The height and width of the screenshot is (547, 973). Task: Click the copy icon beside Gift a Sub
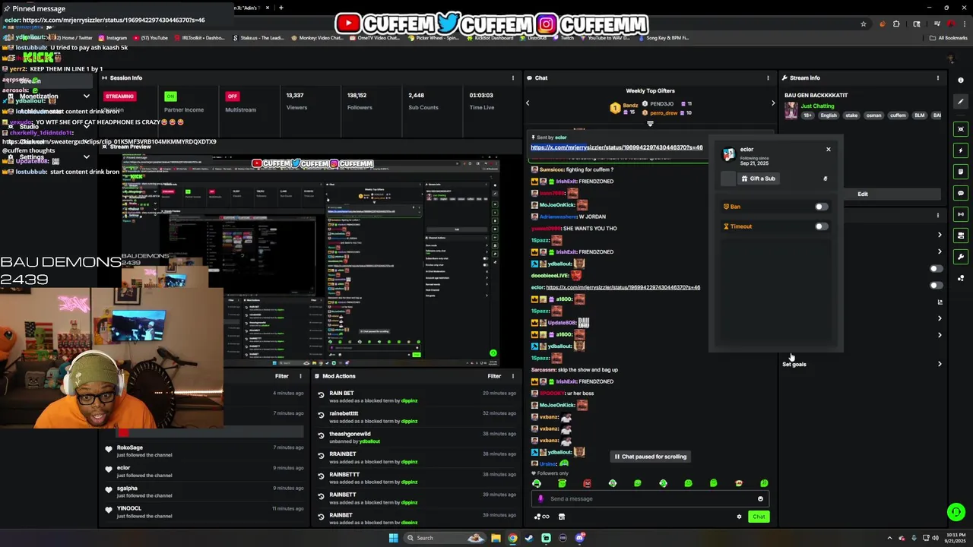point(826,179)
